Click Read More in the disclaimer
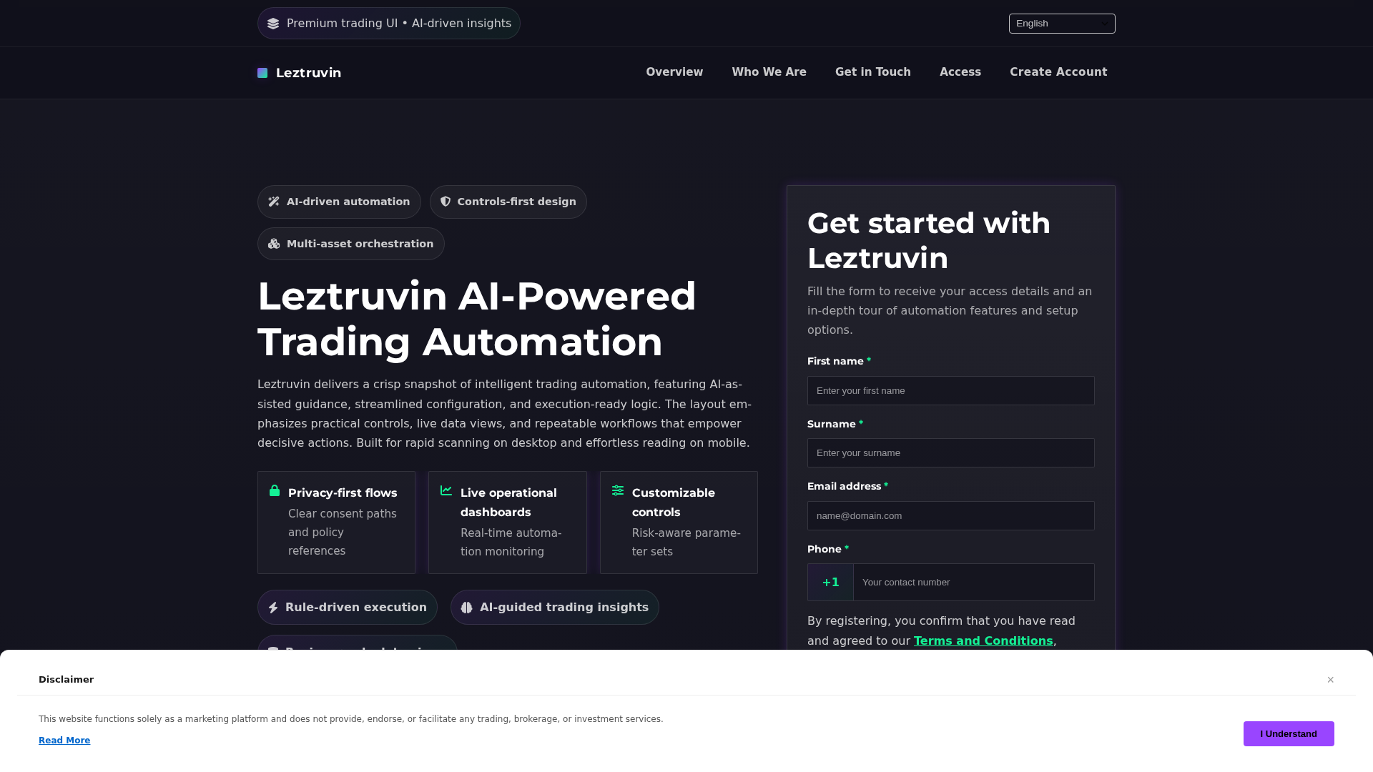The height and width of the screenshot is (772, 1373). [64, 740]
